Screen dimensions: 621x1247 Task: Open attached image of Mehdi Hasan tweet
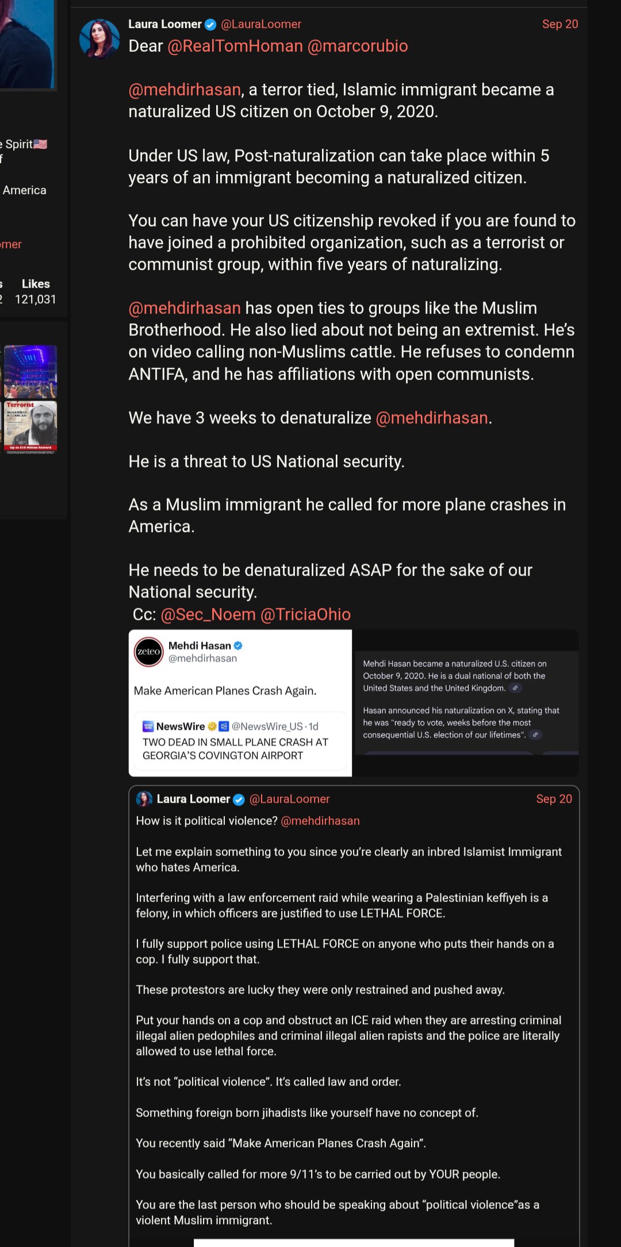[240, 703]
